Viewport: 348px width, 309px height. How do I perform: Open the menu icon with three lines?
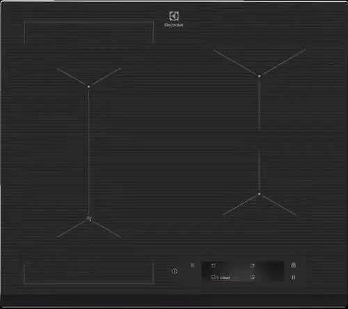pos(192,265)
